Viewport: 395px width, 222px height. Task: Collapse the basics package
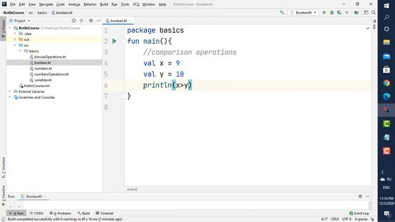20,51
